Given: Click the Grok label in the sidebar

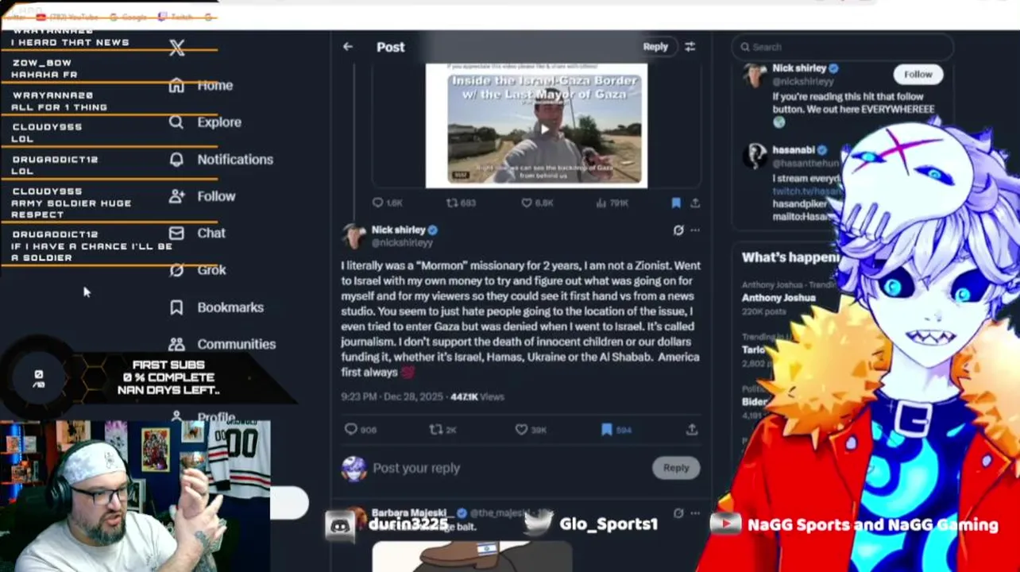Looking at the screenshot, I should point(211,270).
